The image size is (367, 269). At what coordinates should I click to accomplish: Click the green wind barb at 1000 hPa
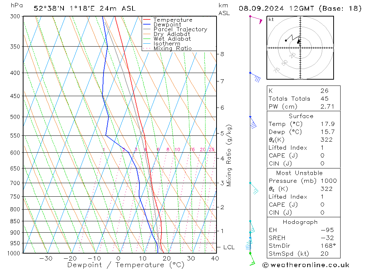[252, 259]
